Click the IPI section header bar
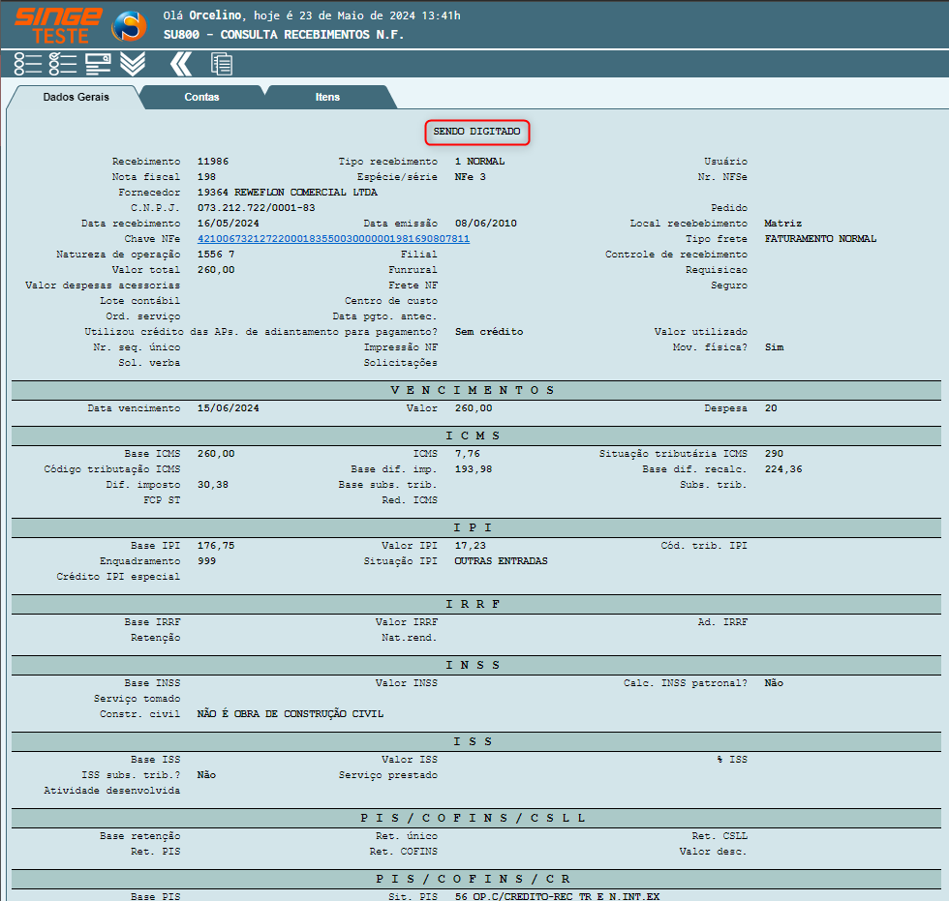The image size is (949, 901). pyautogui.click(x=474, y=527)
